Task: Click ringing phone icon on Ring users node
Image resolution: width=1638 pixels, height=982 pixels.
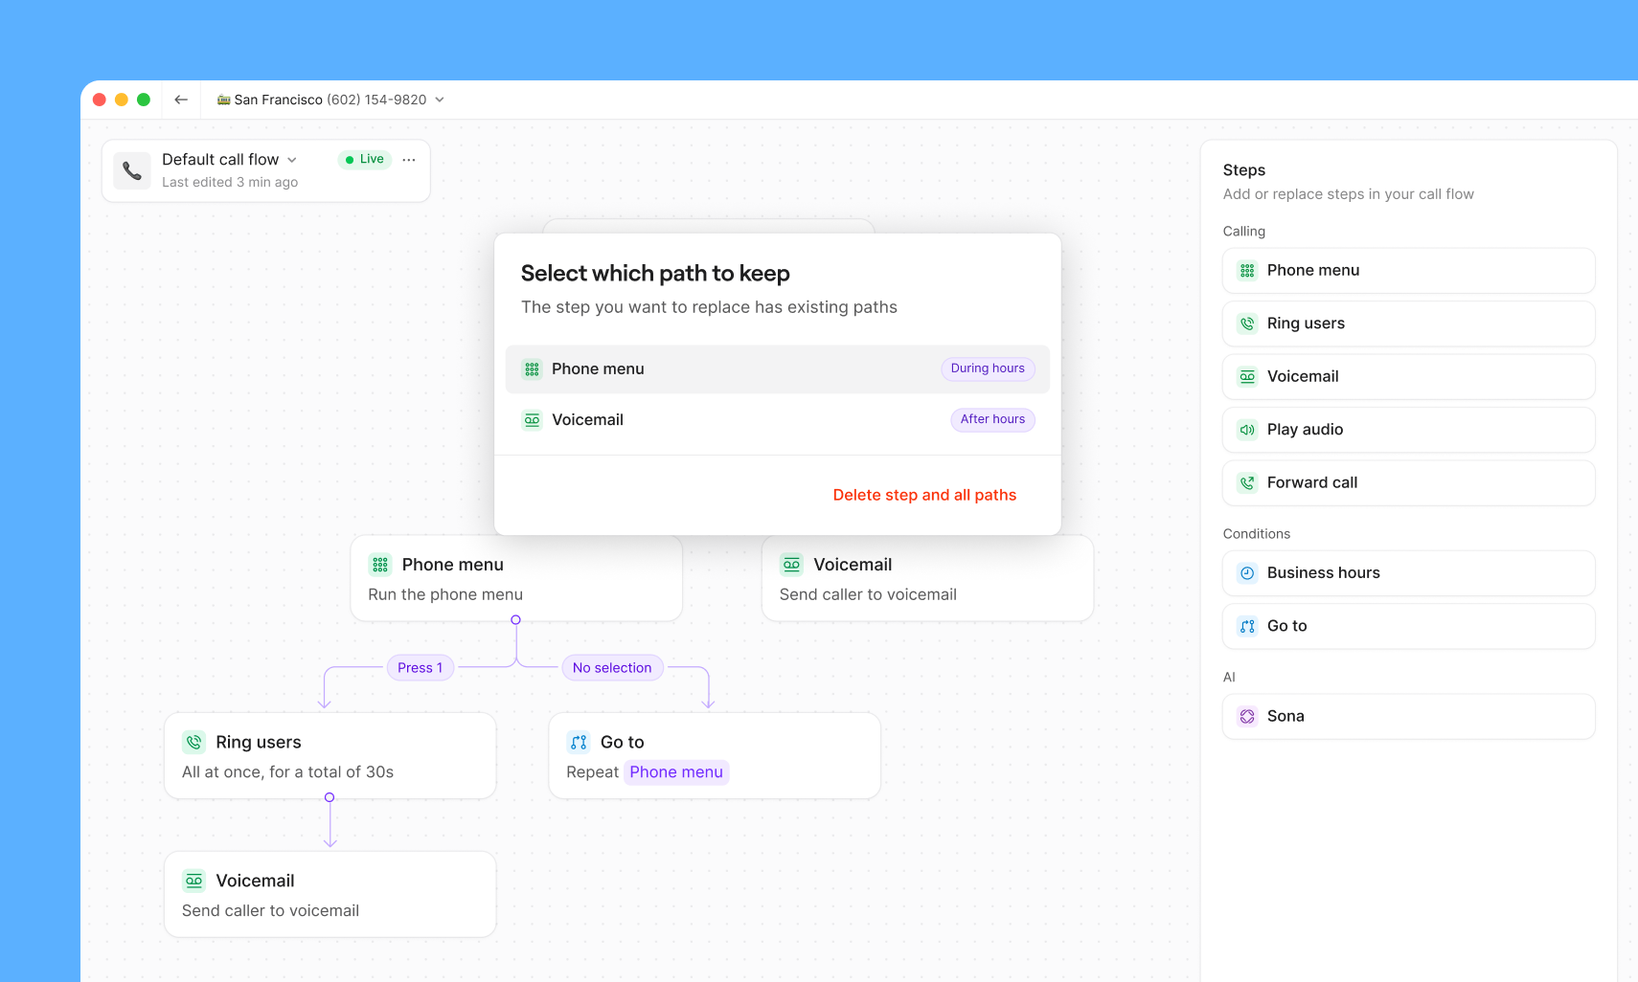Action: pos(194,742)
